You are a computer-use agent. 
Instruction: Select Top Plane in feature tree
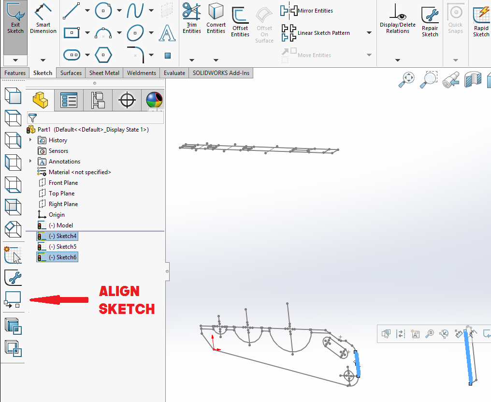[x=57, y=194]
